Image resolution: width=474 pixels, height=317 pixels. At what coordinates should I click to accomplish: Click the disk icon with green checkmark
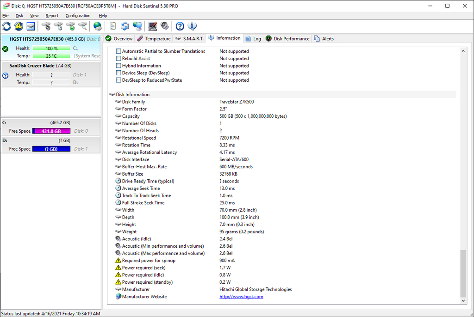click(x=70, y=26)
